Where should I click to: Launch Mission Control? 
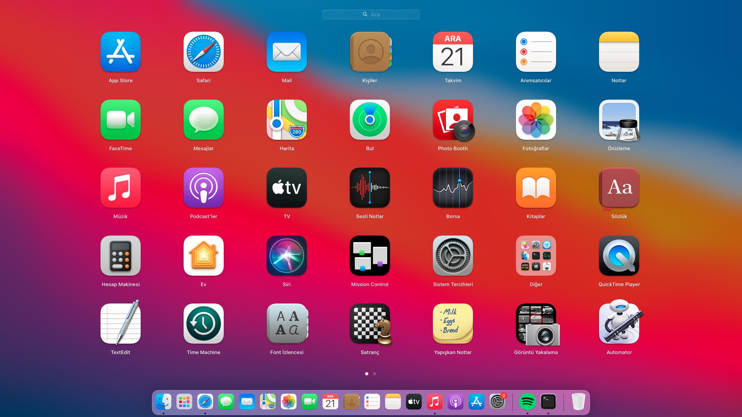(x=369, y=256)
